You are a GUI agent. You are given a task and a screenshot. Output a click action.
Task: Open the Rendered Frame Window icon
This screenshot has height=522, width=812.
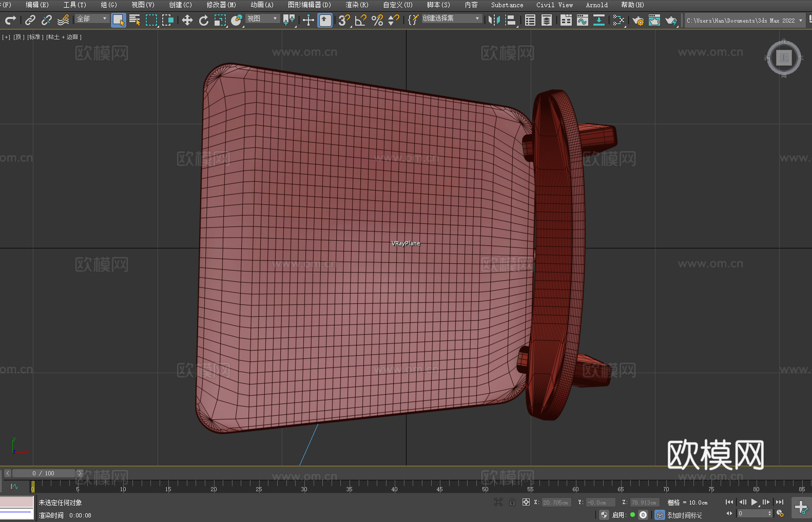654,20
